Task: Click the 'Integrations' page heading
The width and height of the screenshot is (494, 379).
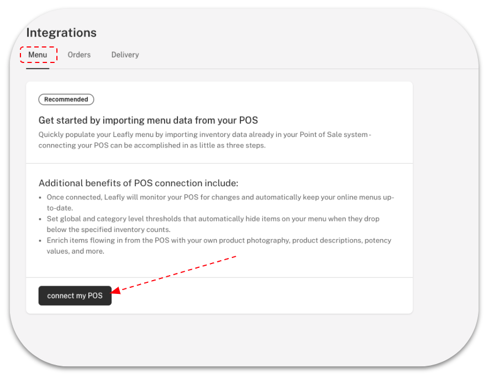Action: pos(62,33)
